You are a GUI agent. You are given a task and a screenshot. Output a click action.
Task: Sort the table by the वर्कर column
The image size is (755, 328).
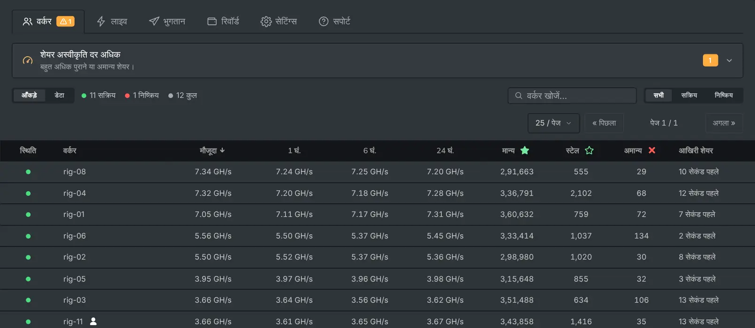click(70, 150)
